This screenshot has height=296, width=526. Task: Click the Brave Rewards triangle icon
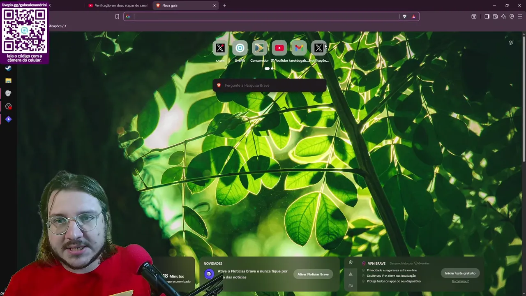click(x=413, y=16)
